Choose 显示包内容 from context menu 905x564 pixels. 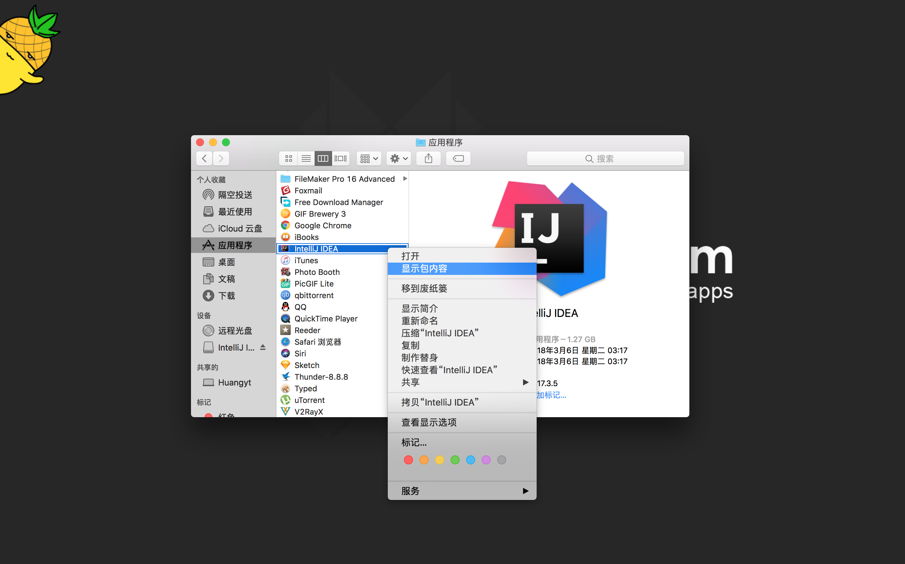click(462, 268)
